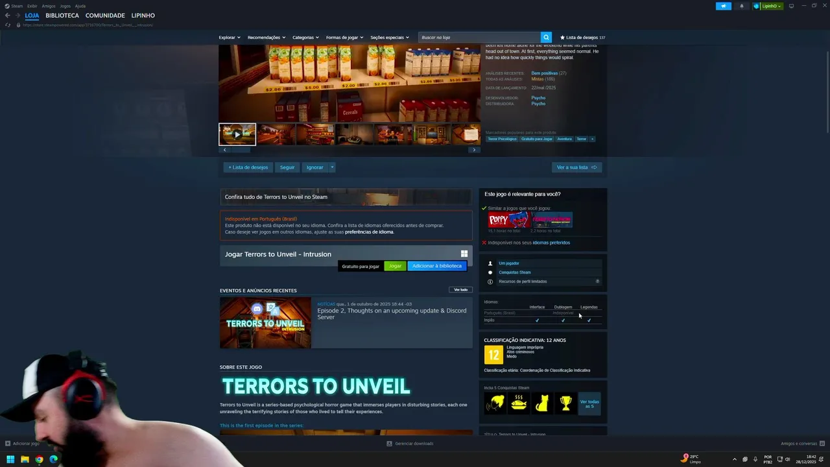Play the trailer video thumbnail

[x=237, y=134]
